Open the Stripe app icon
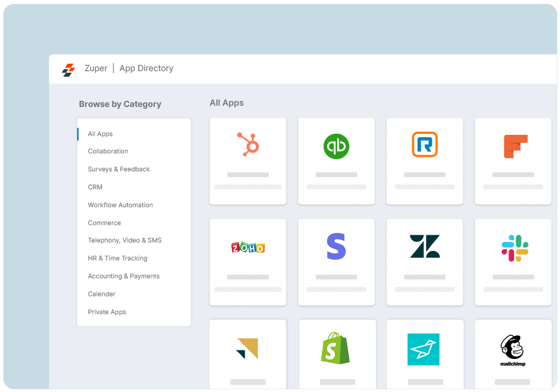This screenshot has width=560, height=392. [x=336, y=246]
